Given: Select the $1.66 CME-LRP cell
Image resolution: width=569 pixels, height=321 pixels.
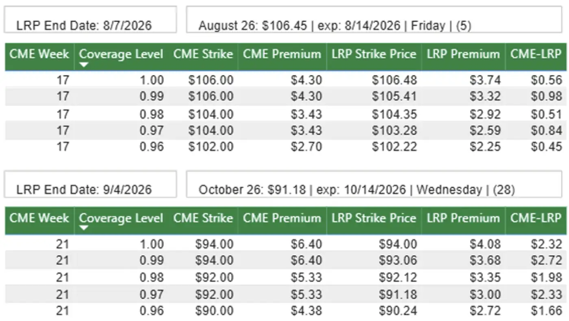Looking at the screenshot, I should point(546,311).
